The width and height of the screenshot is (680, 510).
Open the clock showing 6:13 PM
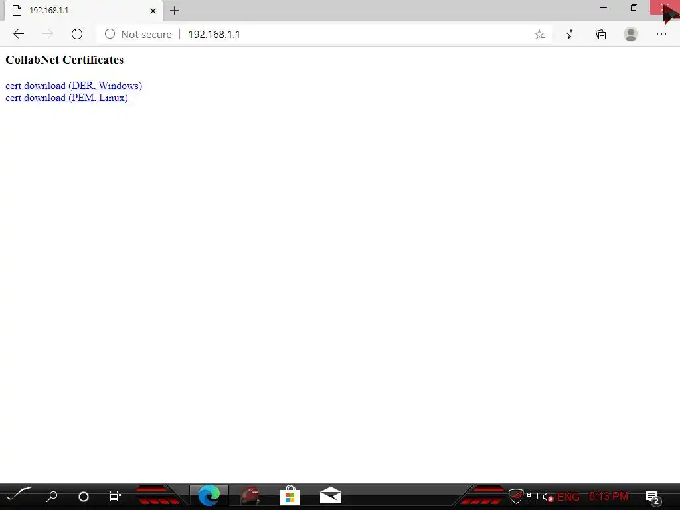608,496
